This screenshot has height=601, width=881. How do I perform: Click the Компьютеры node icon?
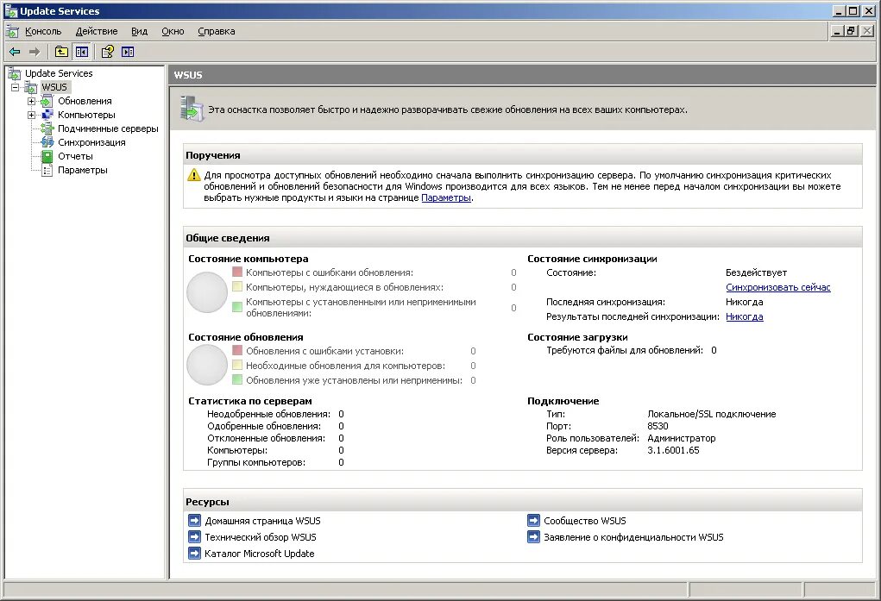47,115
